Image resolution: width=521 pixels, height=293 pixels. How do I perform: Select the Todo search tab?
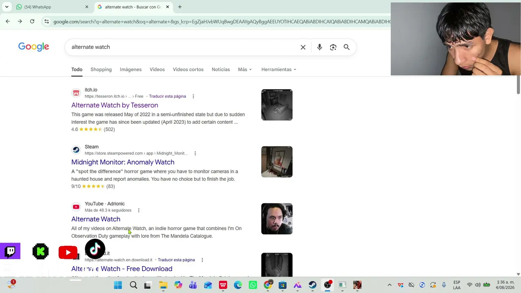click(x=77, y=70)
